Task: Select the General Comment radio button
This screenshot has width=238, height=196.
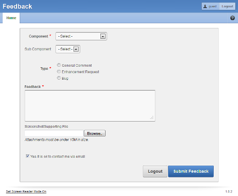Action: (x=59, y=65)
